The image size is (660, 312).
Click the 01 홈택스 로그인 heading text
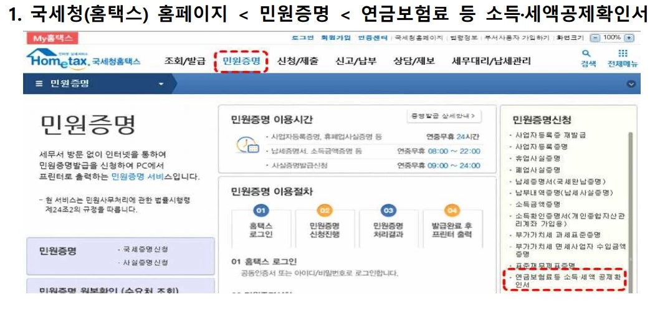(264, 262)
